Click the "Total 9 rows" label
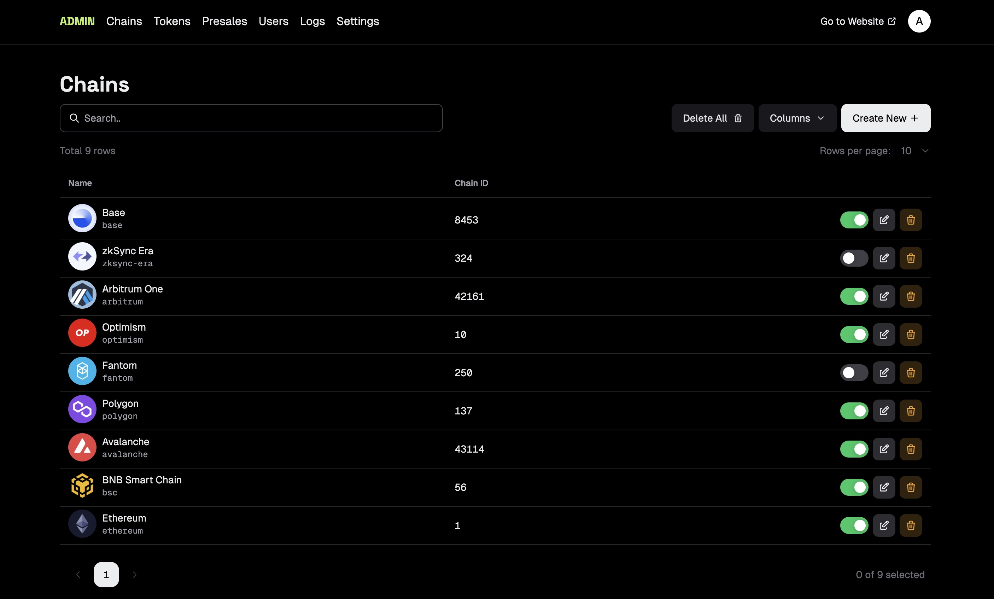 (x=88, y=151)
